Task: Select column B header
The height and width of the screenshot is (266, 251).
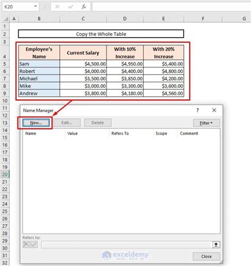Action: coord(39,19)
